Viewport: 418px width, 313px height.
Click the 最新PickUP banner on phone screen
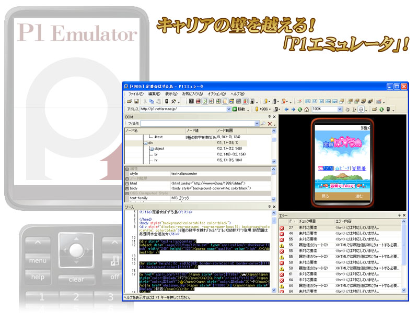pyautogui.click(x=343, y=186)
